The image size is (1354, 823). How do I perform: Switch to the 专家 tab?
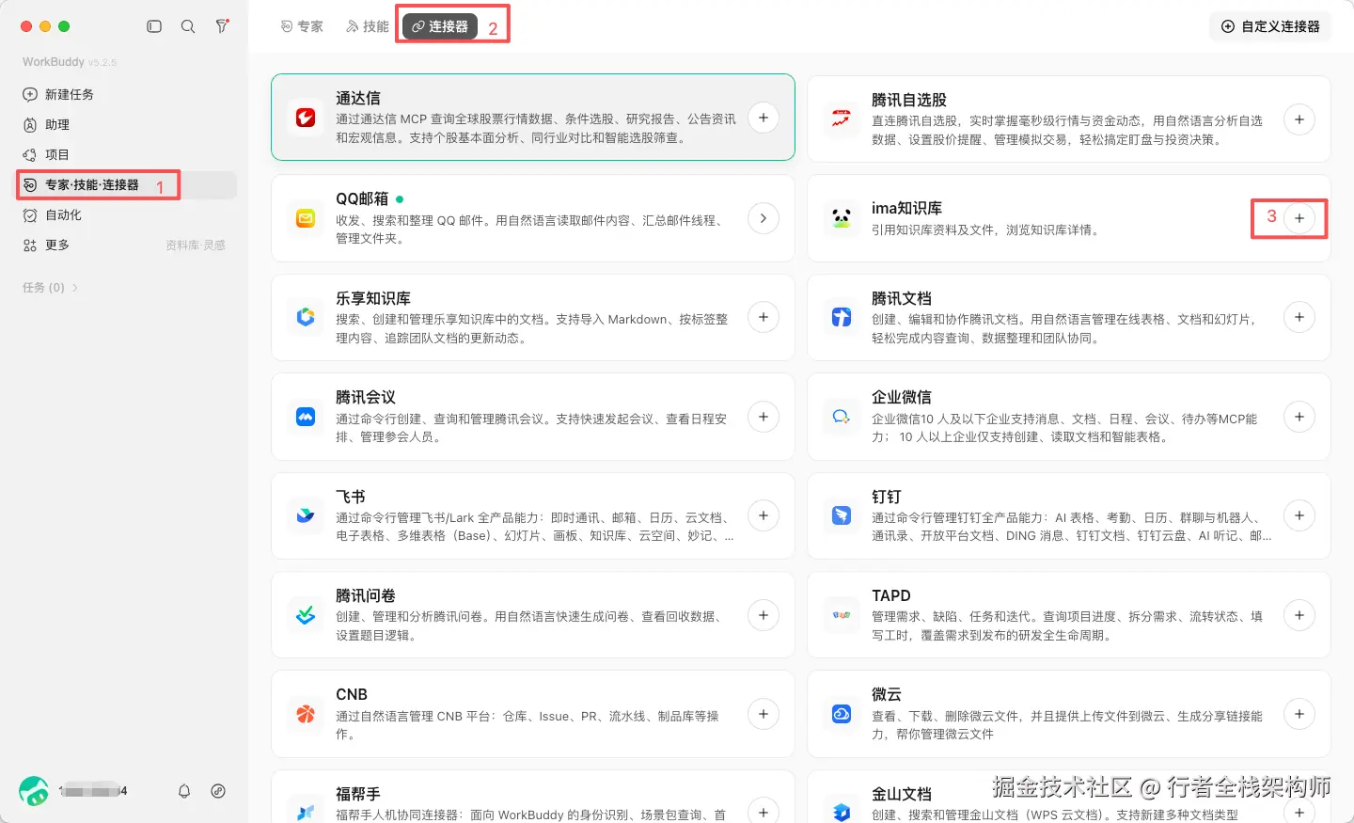302,26
